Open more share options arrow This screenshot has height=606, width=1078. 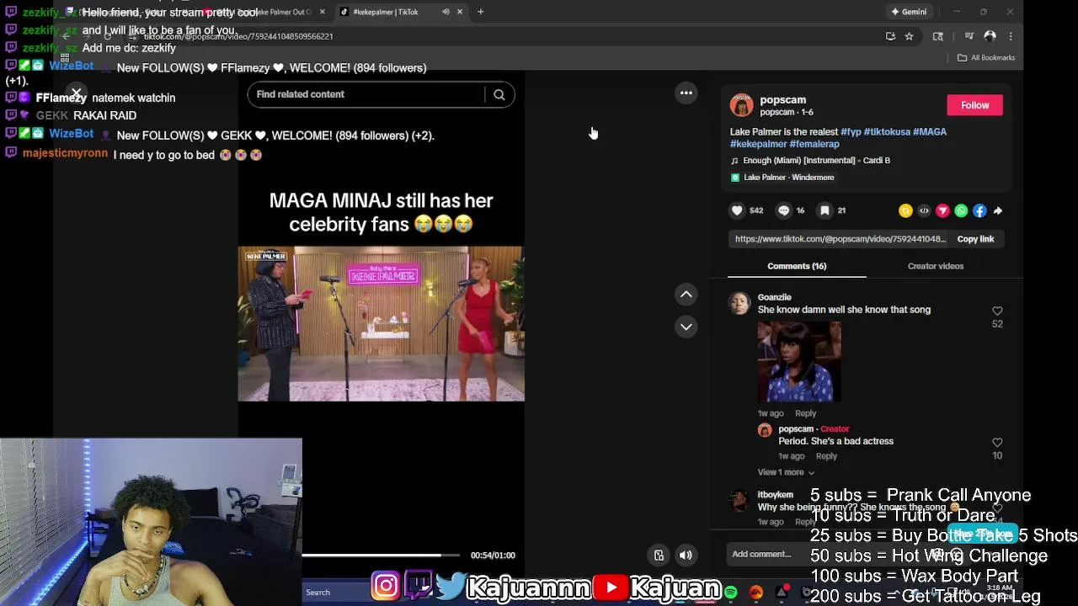[998, 210]
